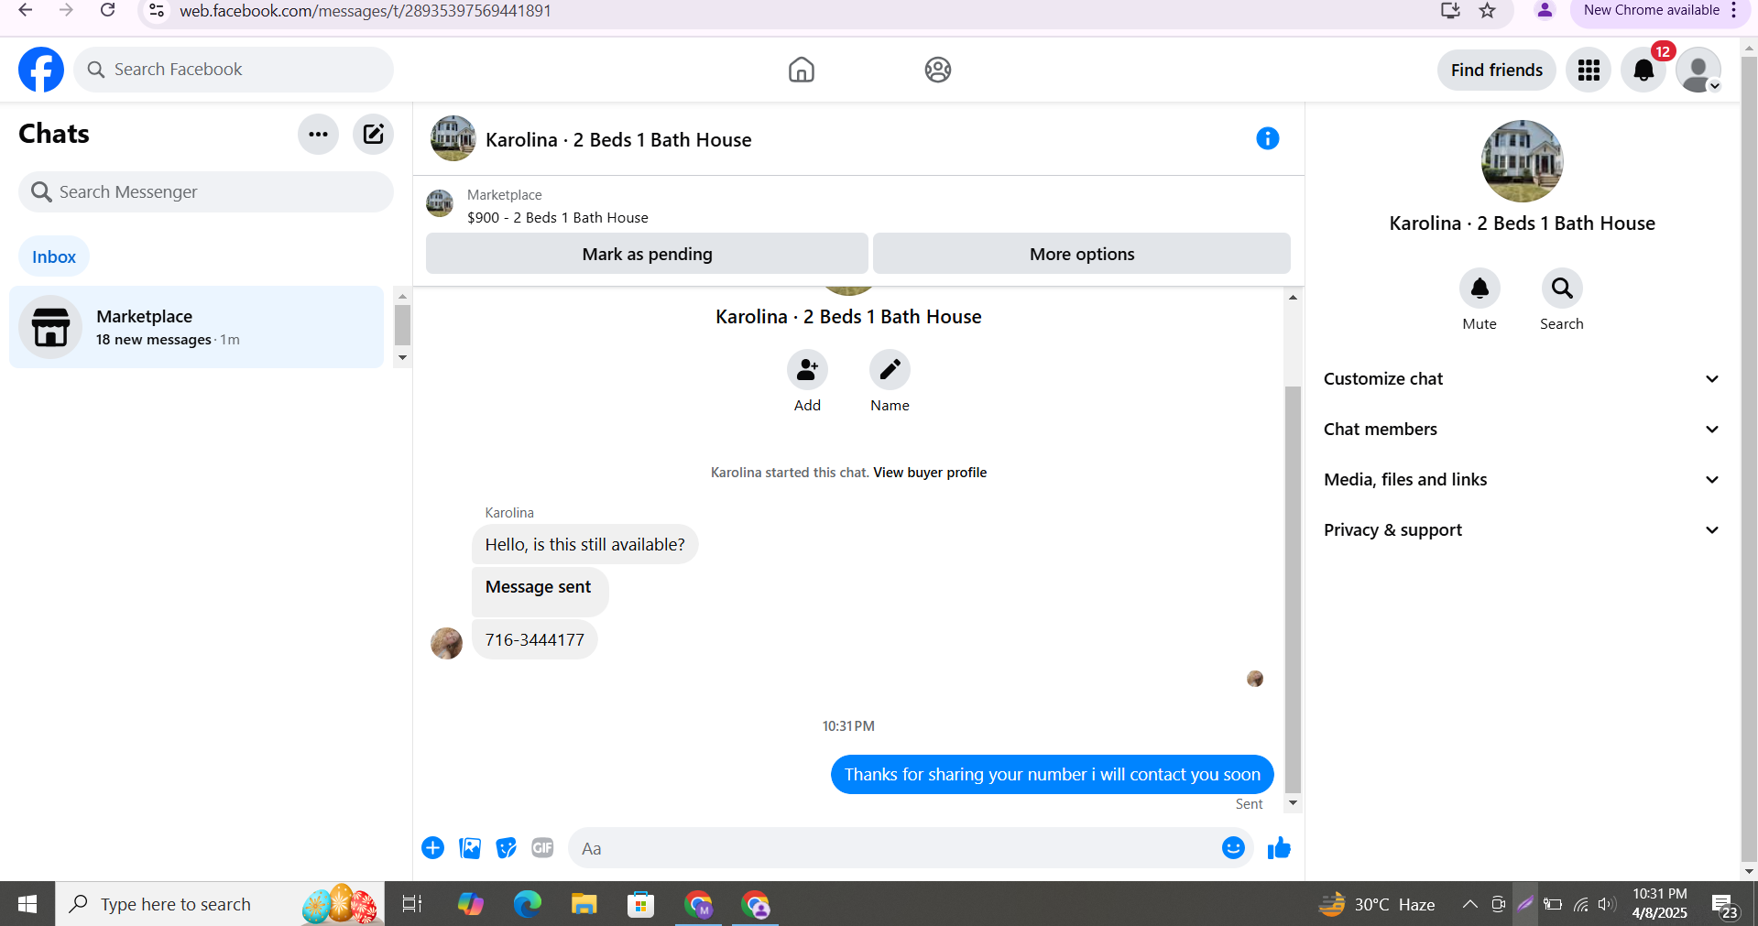The image size is (1758, 926).
Task: Open View buyer profile link
Action: tap(930, 473)
